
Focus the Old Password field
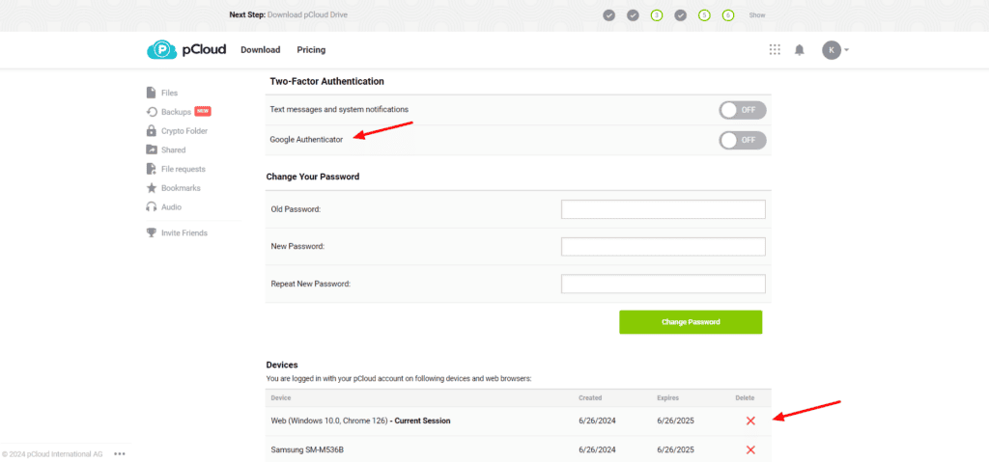(x=663, y=209)
